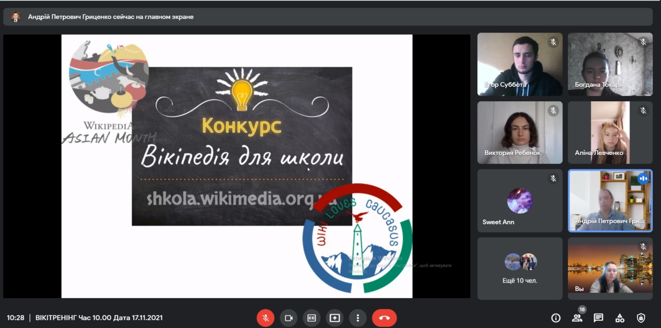This screenshot has width=661, height=328.
Task: Click muted mic icon on Егор Суббота
Action: [x=553, y=42]
